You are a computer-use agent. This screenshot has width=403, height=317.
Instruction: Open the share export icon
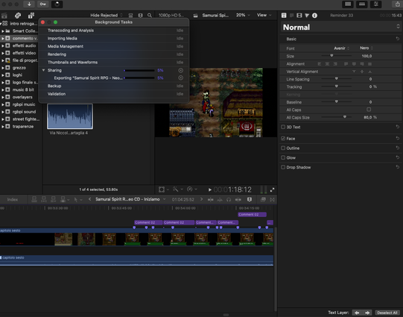coord(397,4)
